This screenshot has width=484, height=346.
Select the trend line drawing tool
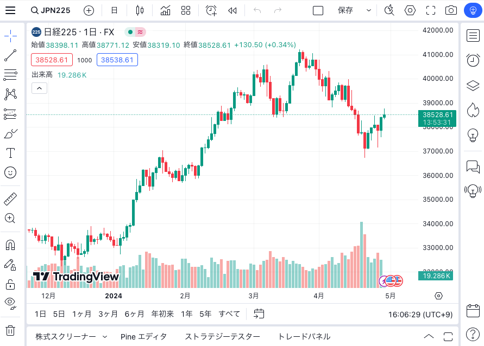10,55
